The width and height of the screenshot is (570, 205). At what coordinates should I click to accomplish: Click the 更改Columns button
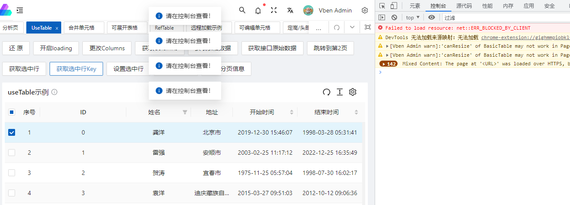[x=107, y=48]
